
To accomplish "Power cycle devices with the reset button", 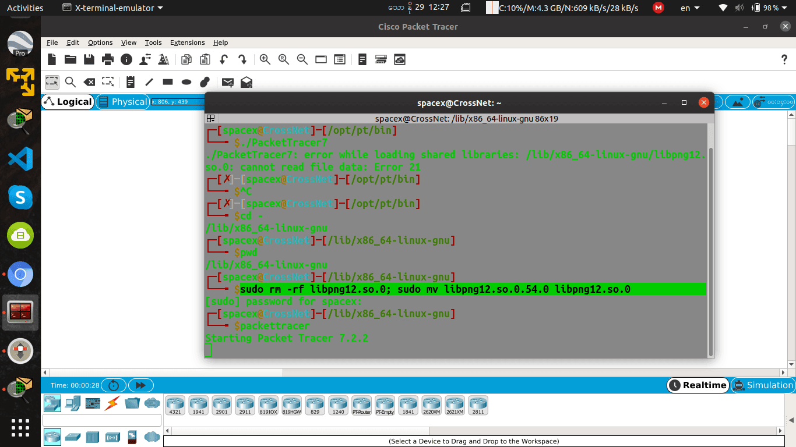I will pos(114,385).
